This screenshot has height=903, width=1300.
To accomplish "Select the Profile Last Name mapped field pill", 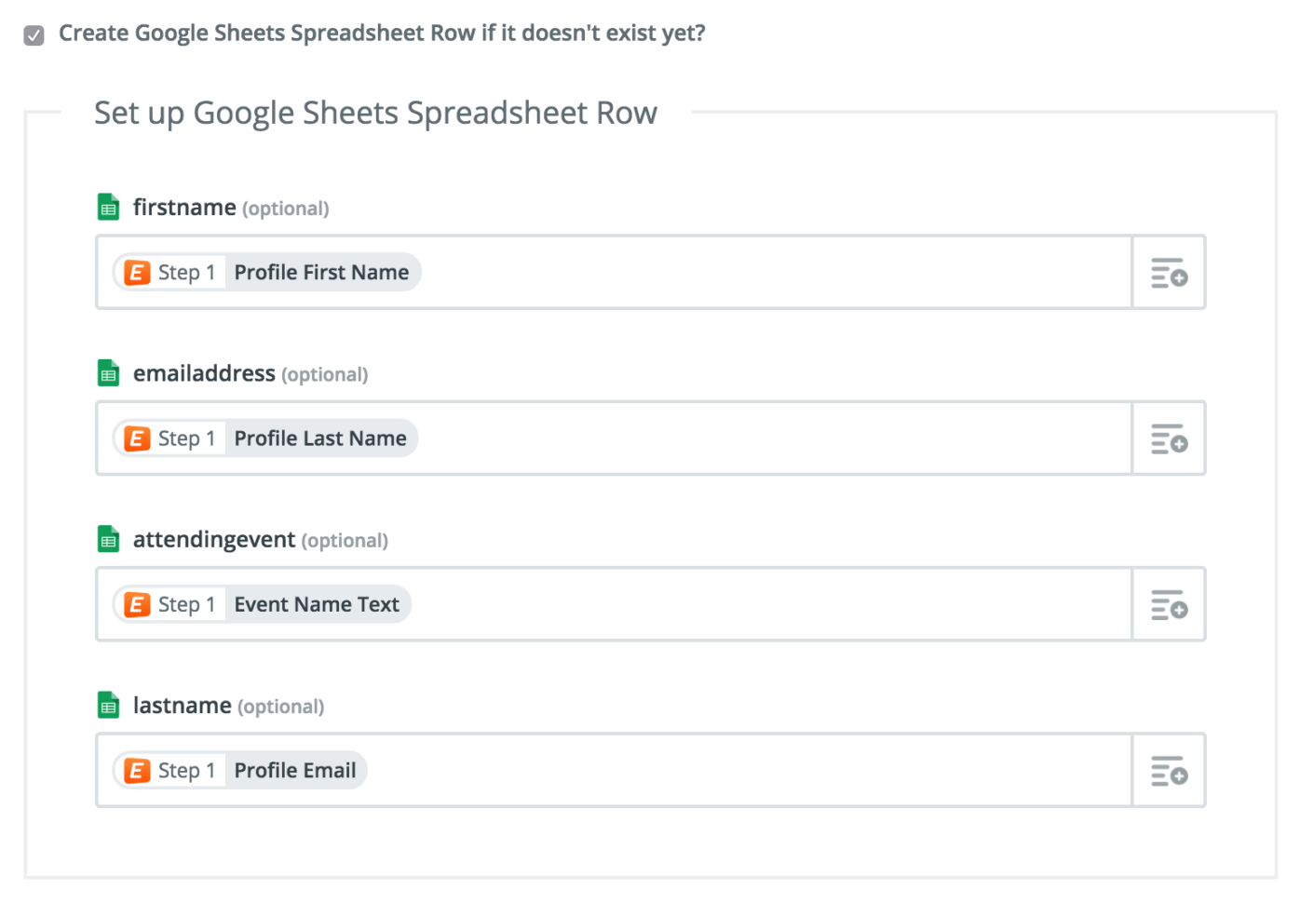I will pos(319,438).
